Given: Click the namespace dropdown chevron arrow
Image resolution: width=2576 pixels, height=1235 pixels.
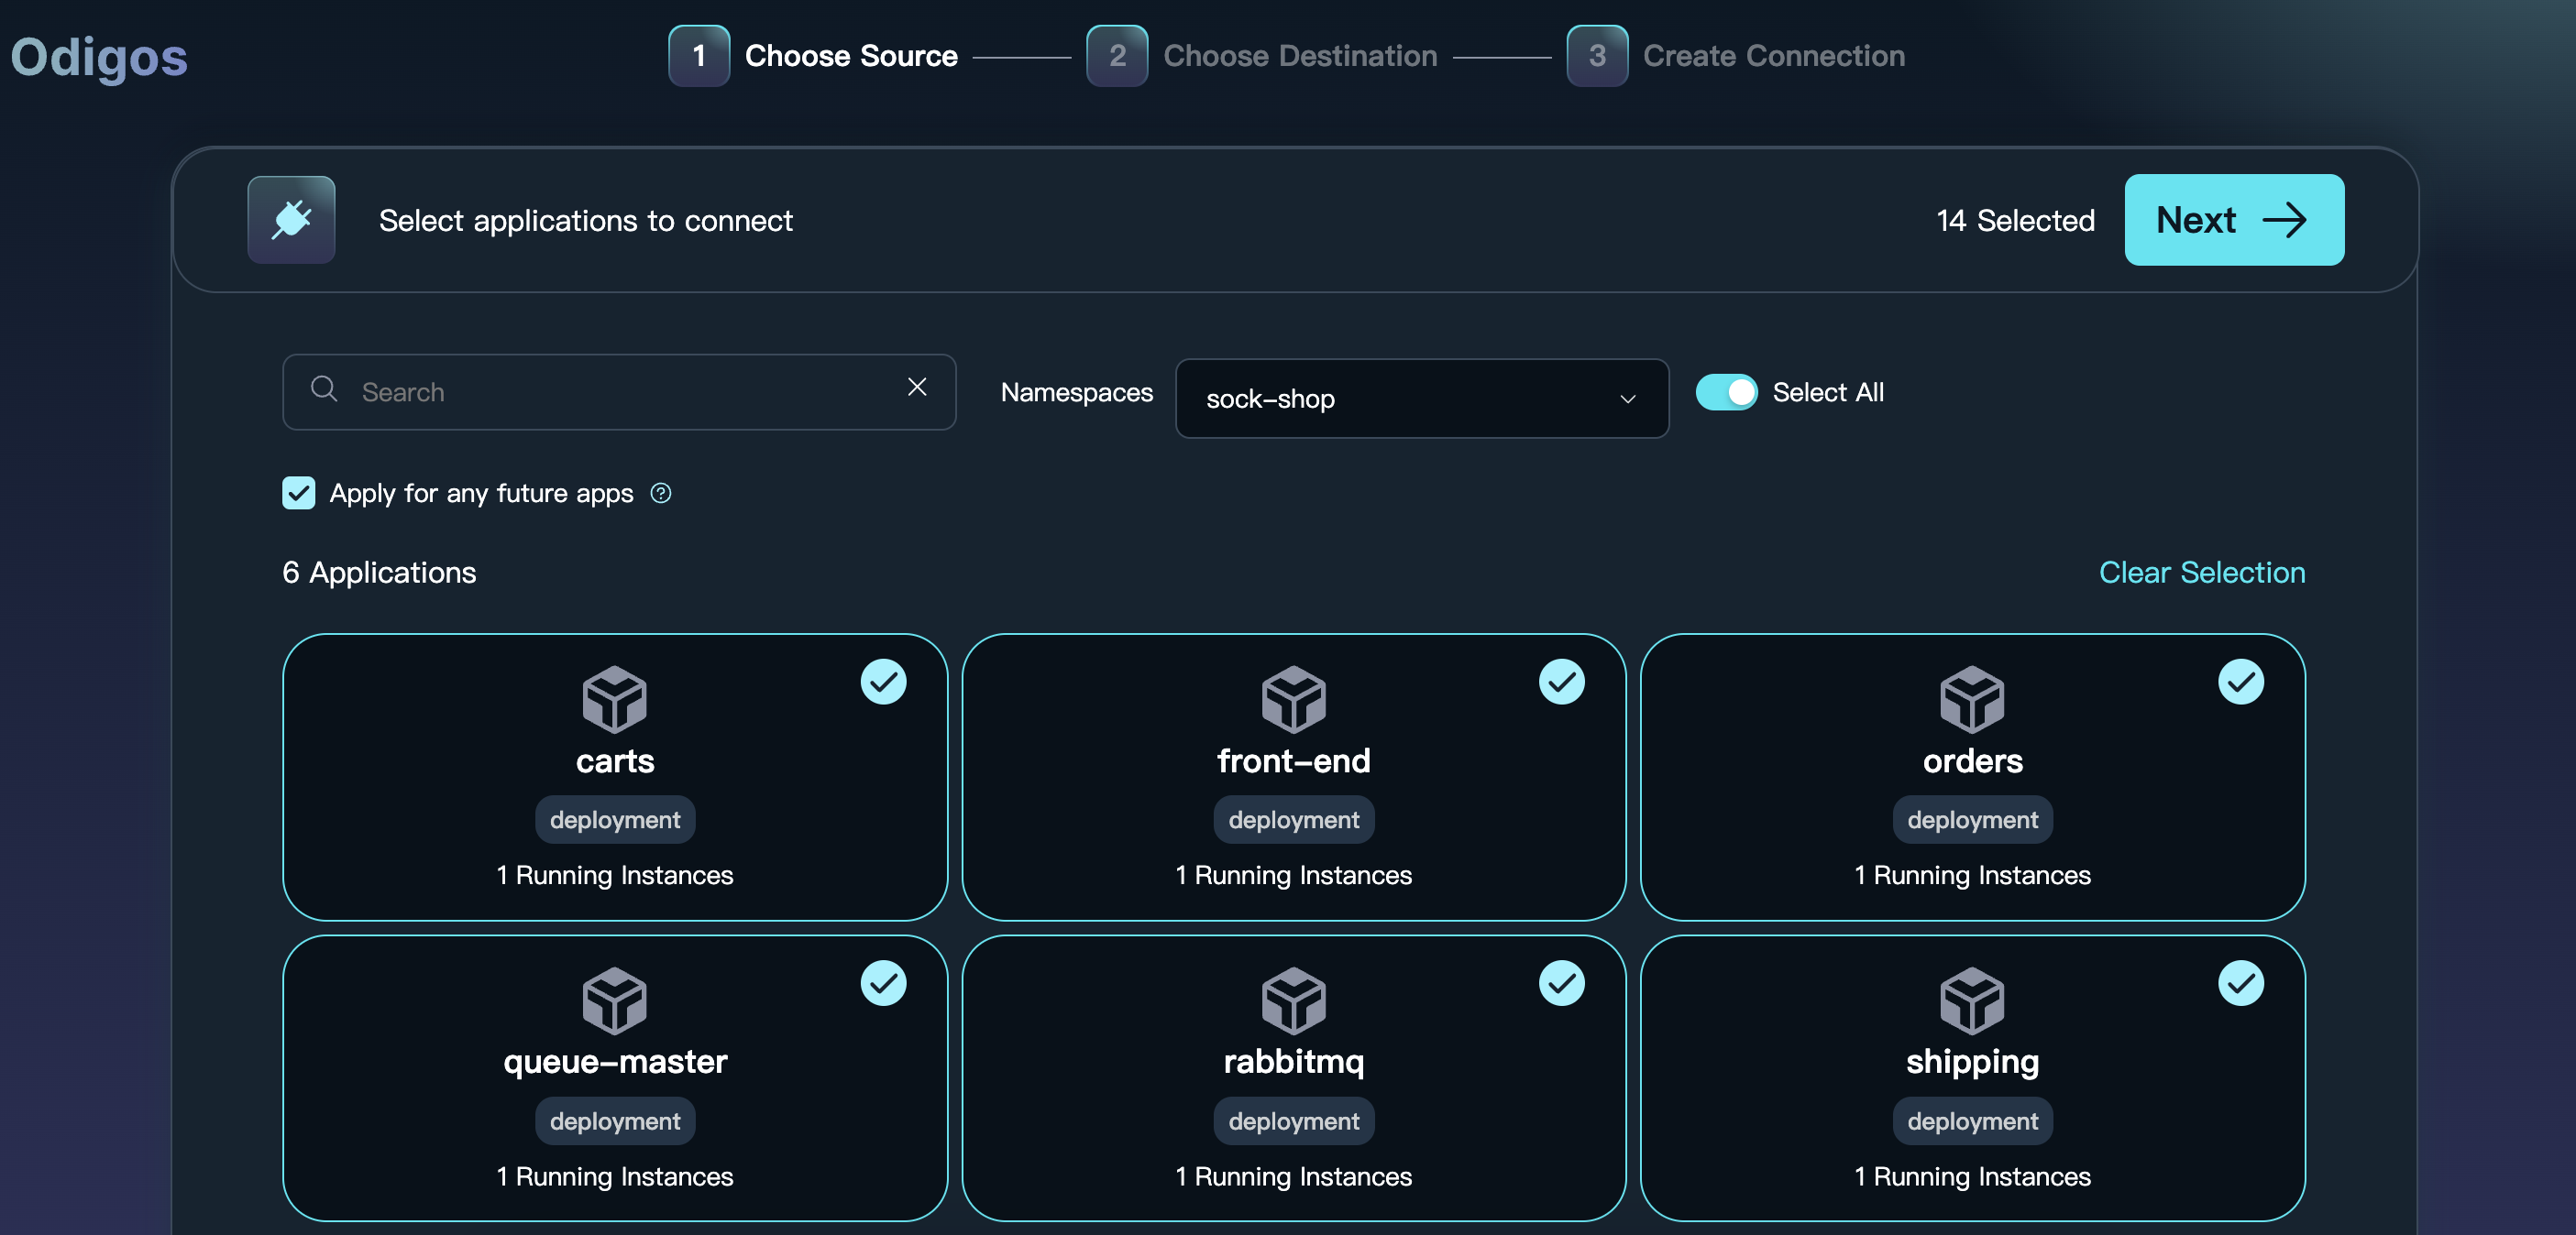Looking at the screenshot, I should pyautogui.click(x=1627, y=399).
